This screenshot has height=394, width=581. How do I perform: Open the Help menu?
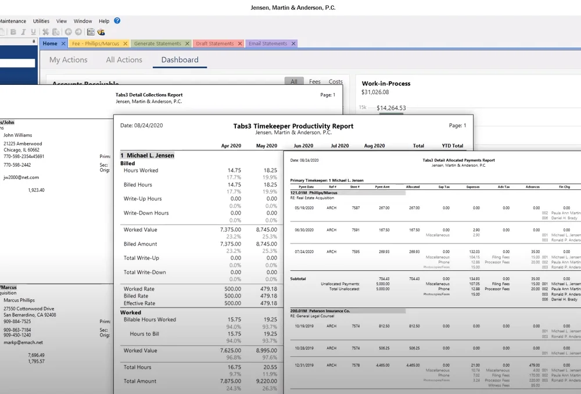pyautogui.click(x=104, y=21)
